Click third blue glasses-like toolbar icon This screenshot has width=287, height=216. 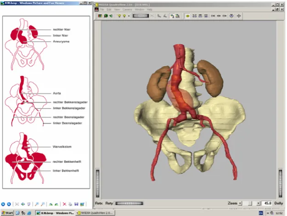pyautogui.click(x=206, y=16)
